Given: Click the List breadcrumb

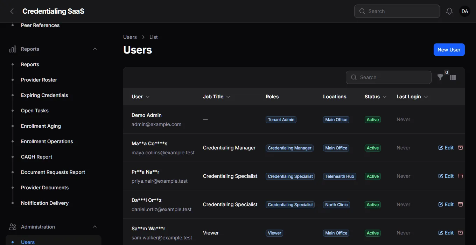Looking at the screenshot, I should click(x=154, y=37).
